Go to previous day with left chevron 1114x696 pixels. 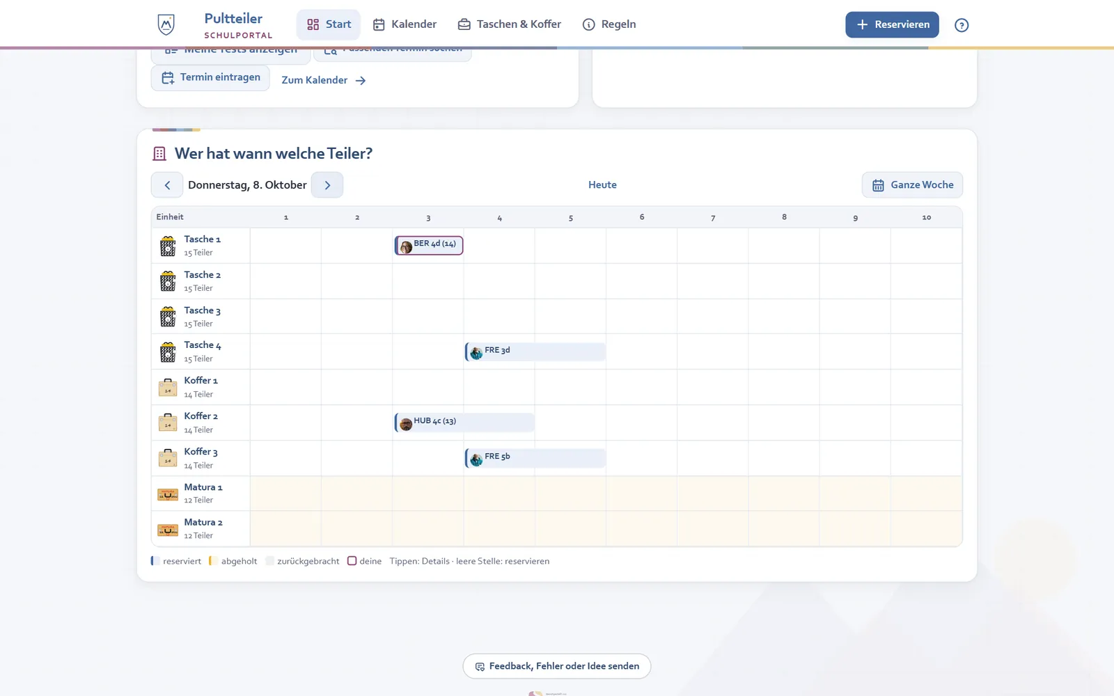[167, 185]
